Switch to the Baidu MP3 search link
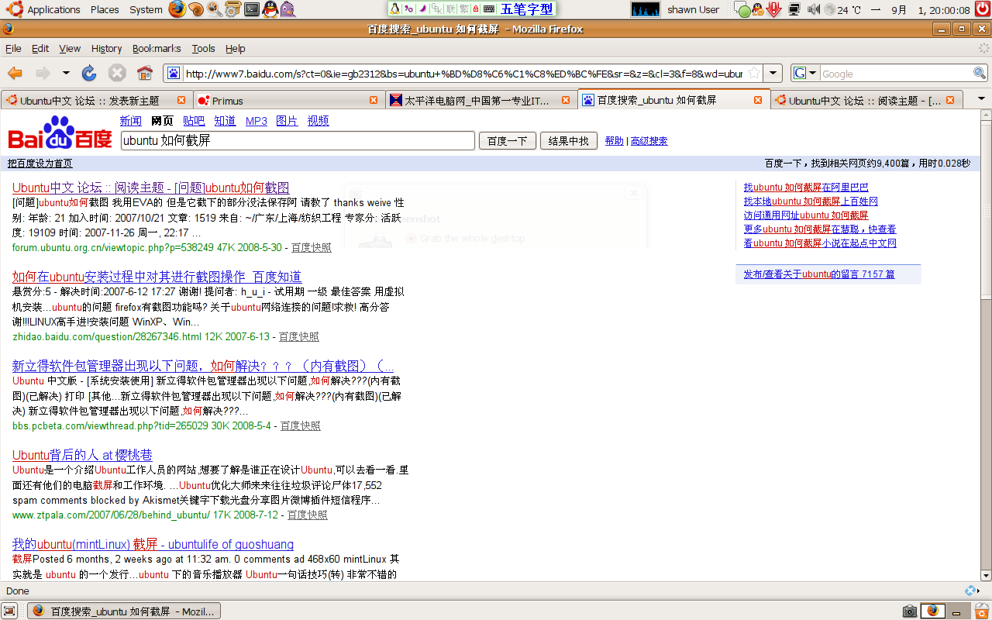The width and height of the screenshot is (992, 620). (x=257, y=121)
